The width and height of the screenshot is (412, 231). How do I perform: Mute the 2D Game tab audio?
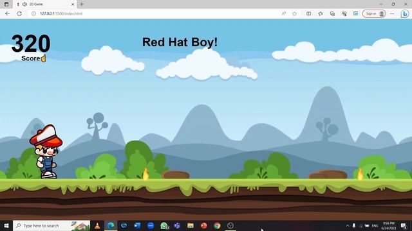click(x=24, y=4)
